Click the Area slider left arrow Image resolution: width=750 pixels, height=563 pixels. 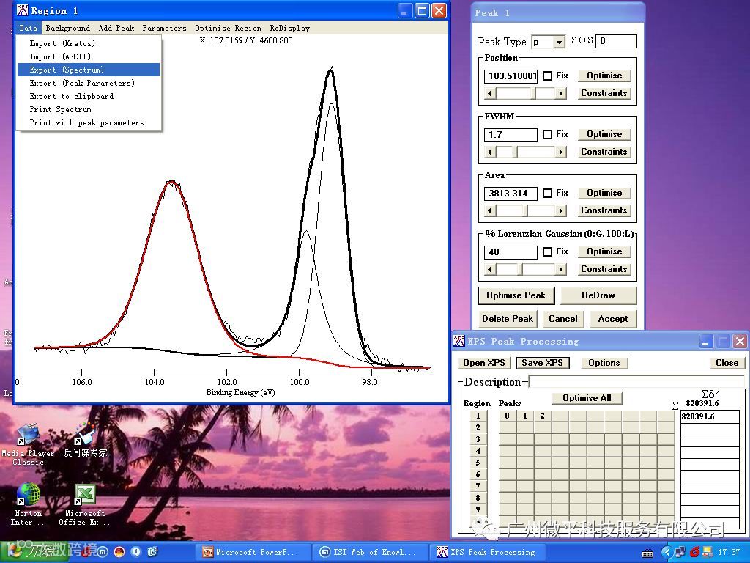click(x=489, y=210)
